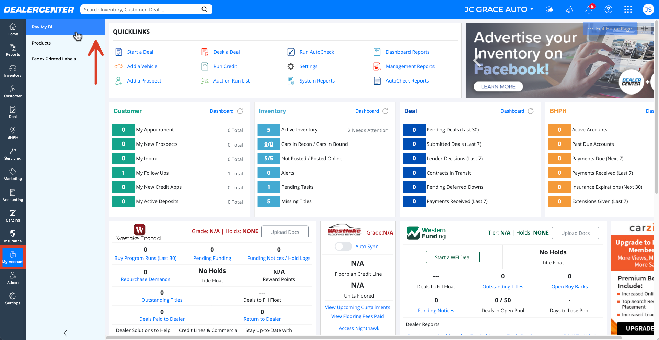Click Add a Vehicle quicklink
This screenshot has height=340, width=659.
[x=142, y=66]
